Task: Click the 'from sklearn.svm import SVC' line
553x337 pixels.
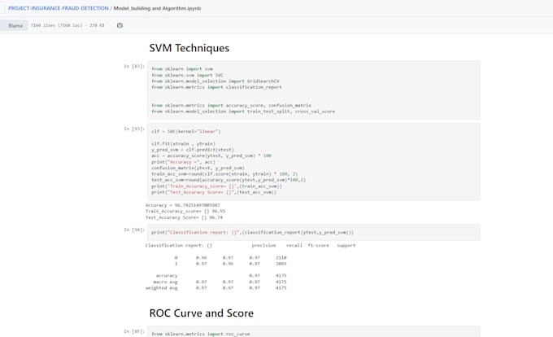Action: coord(187,75)
